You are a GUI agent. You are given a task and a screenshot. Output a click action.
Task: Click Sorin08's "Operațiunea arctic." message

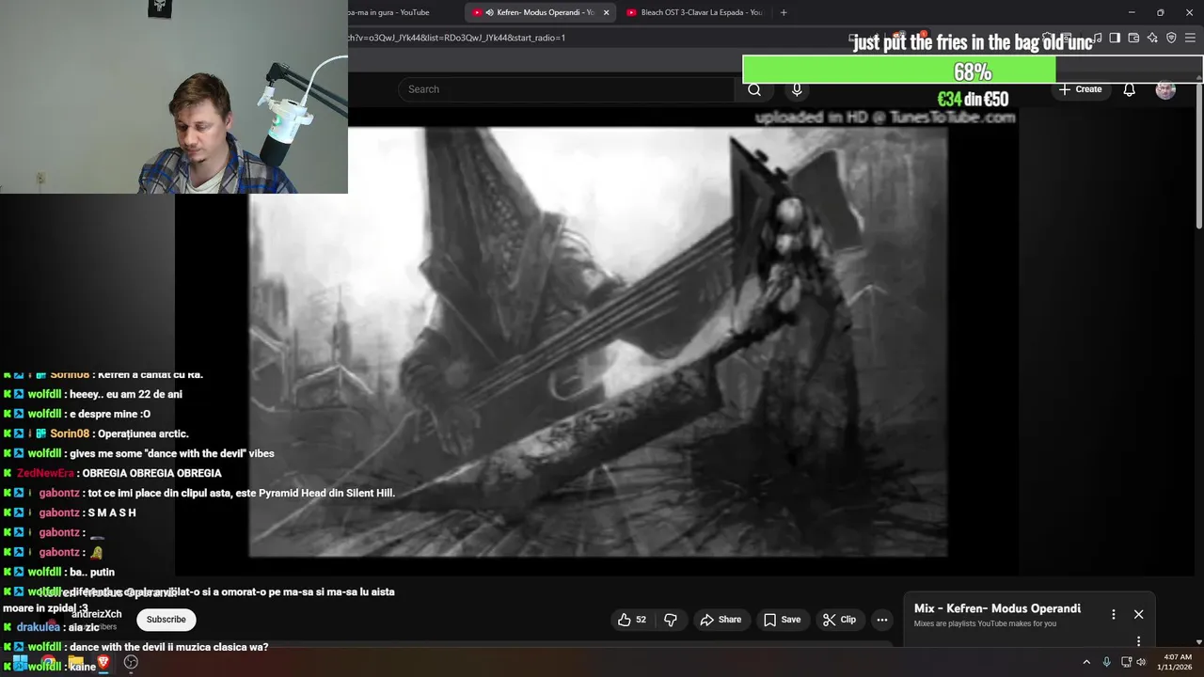click(143, 433)
